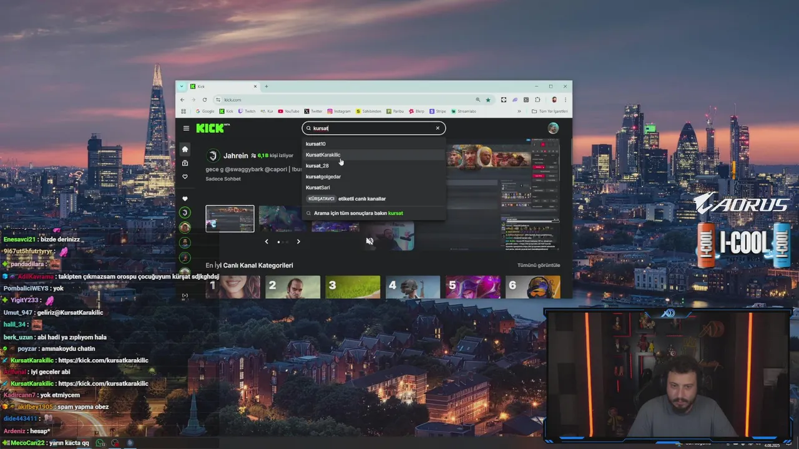
Task: Click the KÜRŞATAVCI tag chip
Action: [321, 198]
